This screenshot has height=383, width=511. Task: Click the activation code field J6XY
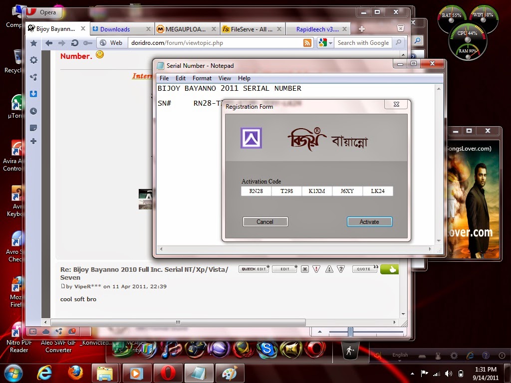347,191
